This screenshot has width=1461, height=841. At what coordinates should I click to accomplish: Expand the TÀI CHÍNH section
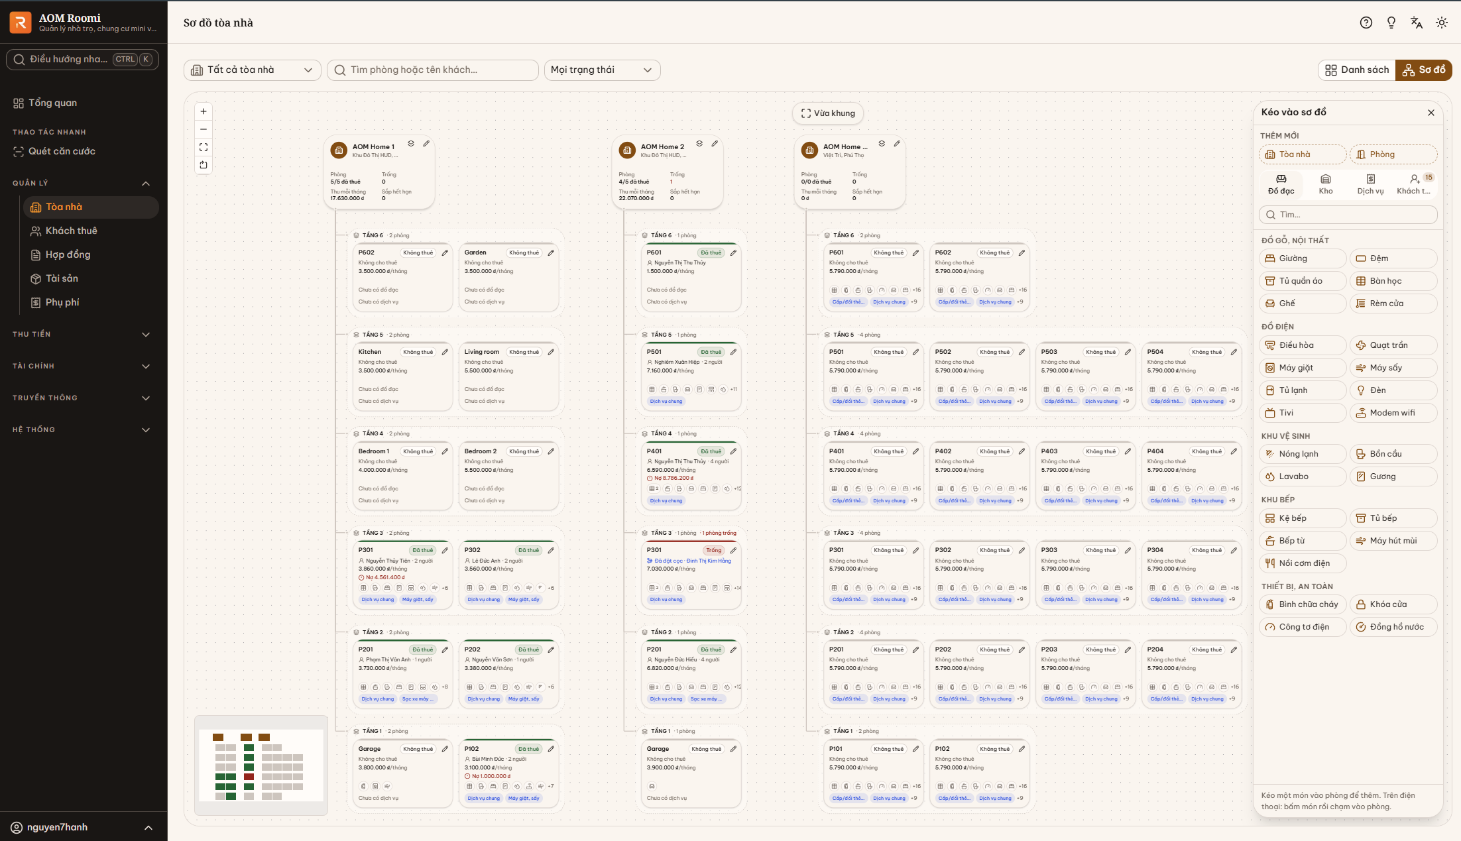click(x=84, y=366)
